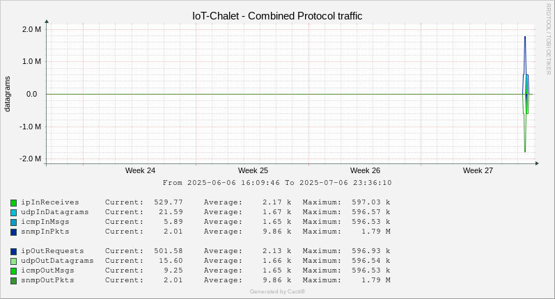555x299 pixels.
Task: Click the Generated by Cacti footer text
Action: pos(277,291)
